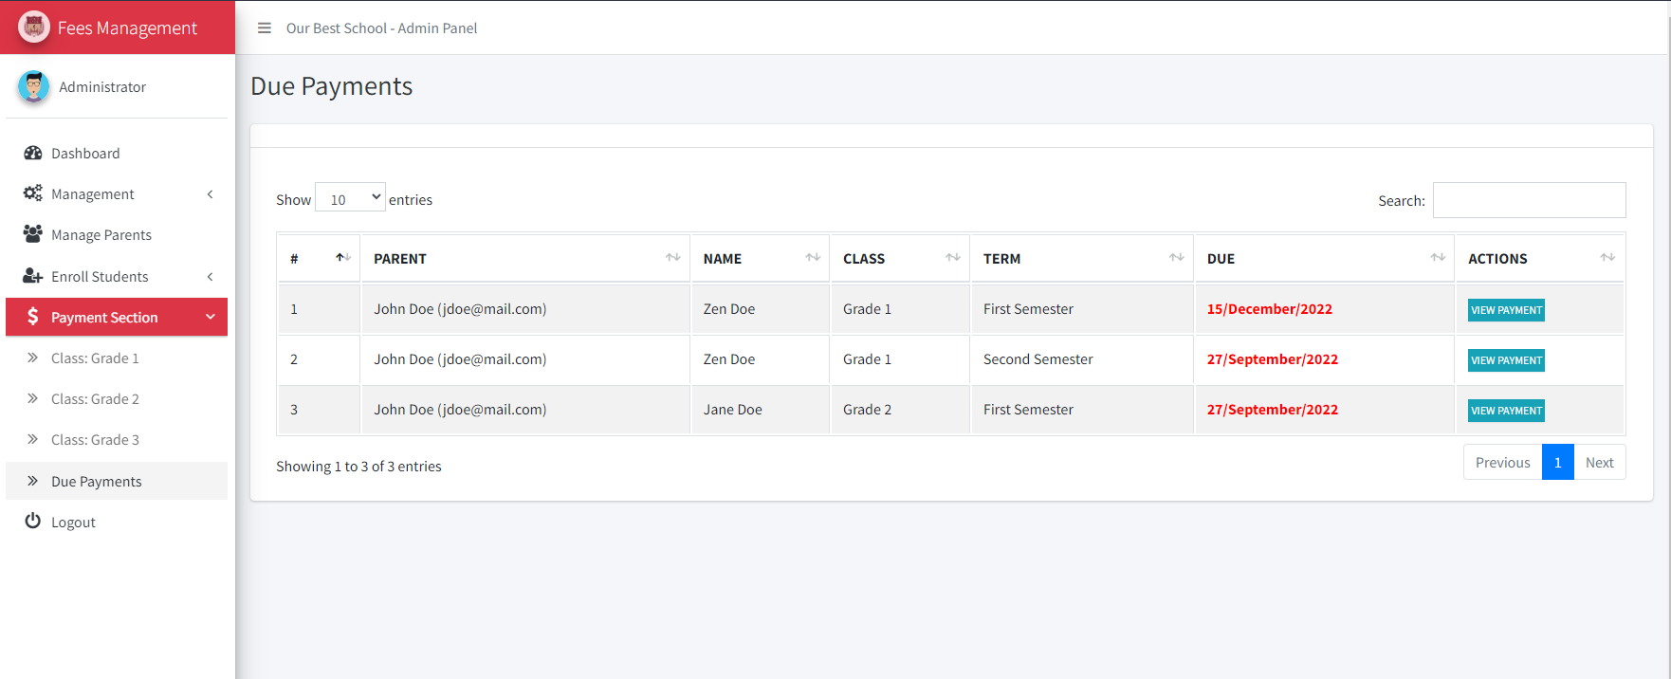Click double-chevron icon beside Class: Grade 1
Screen dimensions: 1671x679
(x=33, y=358)
